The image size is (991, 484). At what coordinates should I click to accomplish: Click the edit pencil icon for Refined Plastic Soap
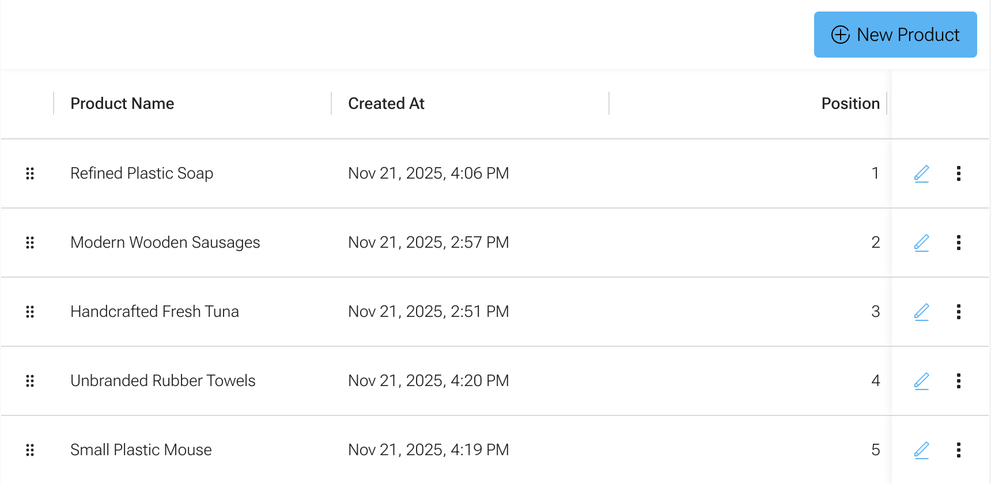921,173
